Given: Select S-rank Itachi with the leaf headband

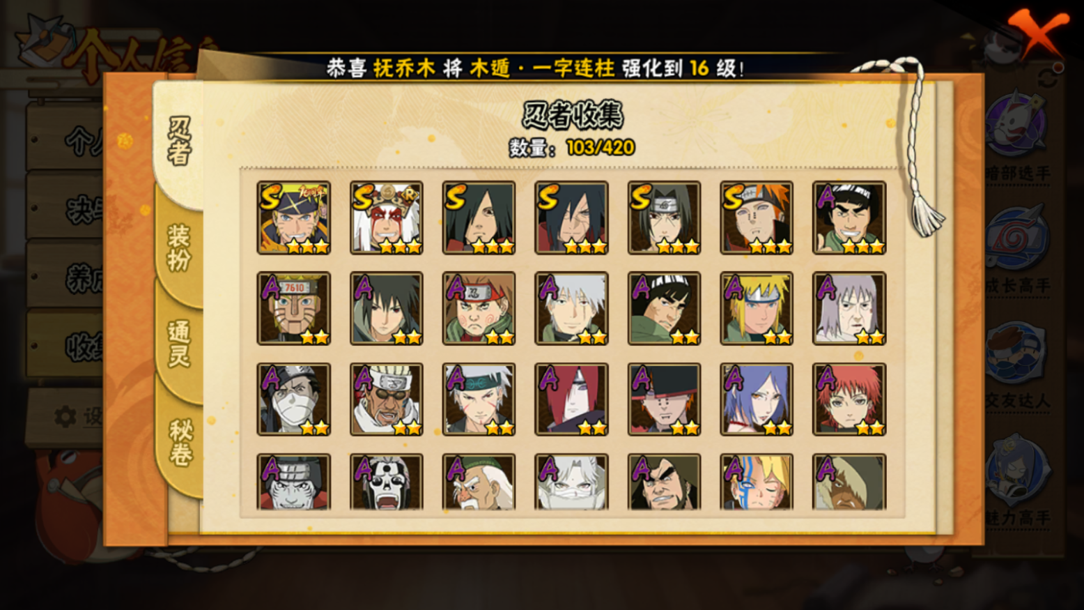Looking at the screenshot, I should [x=664, y=218].
